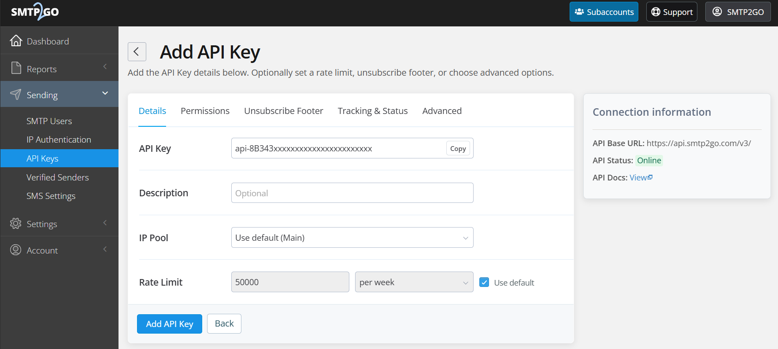Go to Dashboard in sidebar
The width and height of the screenshot is (778, 349).
tap(59, 41)
